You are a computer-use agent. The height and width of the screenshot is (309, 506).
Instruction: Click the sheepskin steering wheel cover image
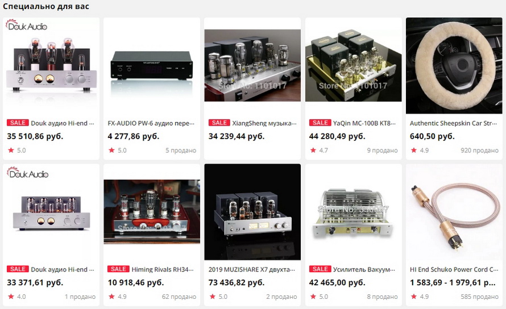coord(454,66)
